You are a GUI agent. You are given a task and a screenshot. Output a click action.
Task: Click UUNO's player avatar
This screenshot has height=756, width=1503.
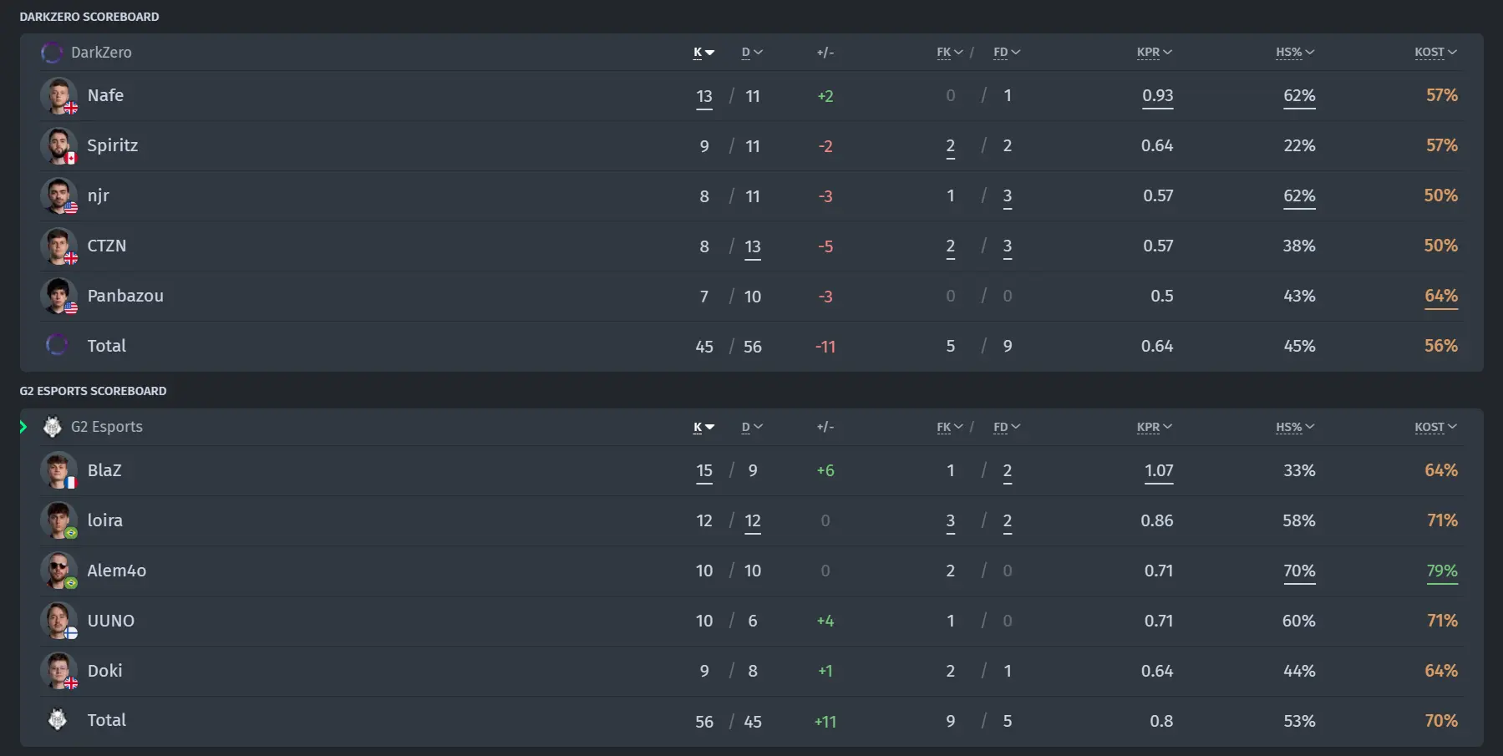[58, 621]
